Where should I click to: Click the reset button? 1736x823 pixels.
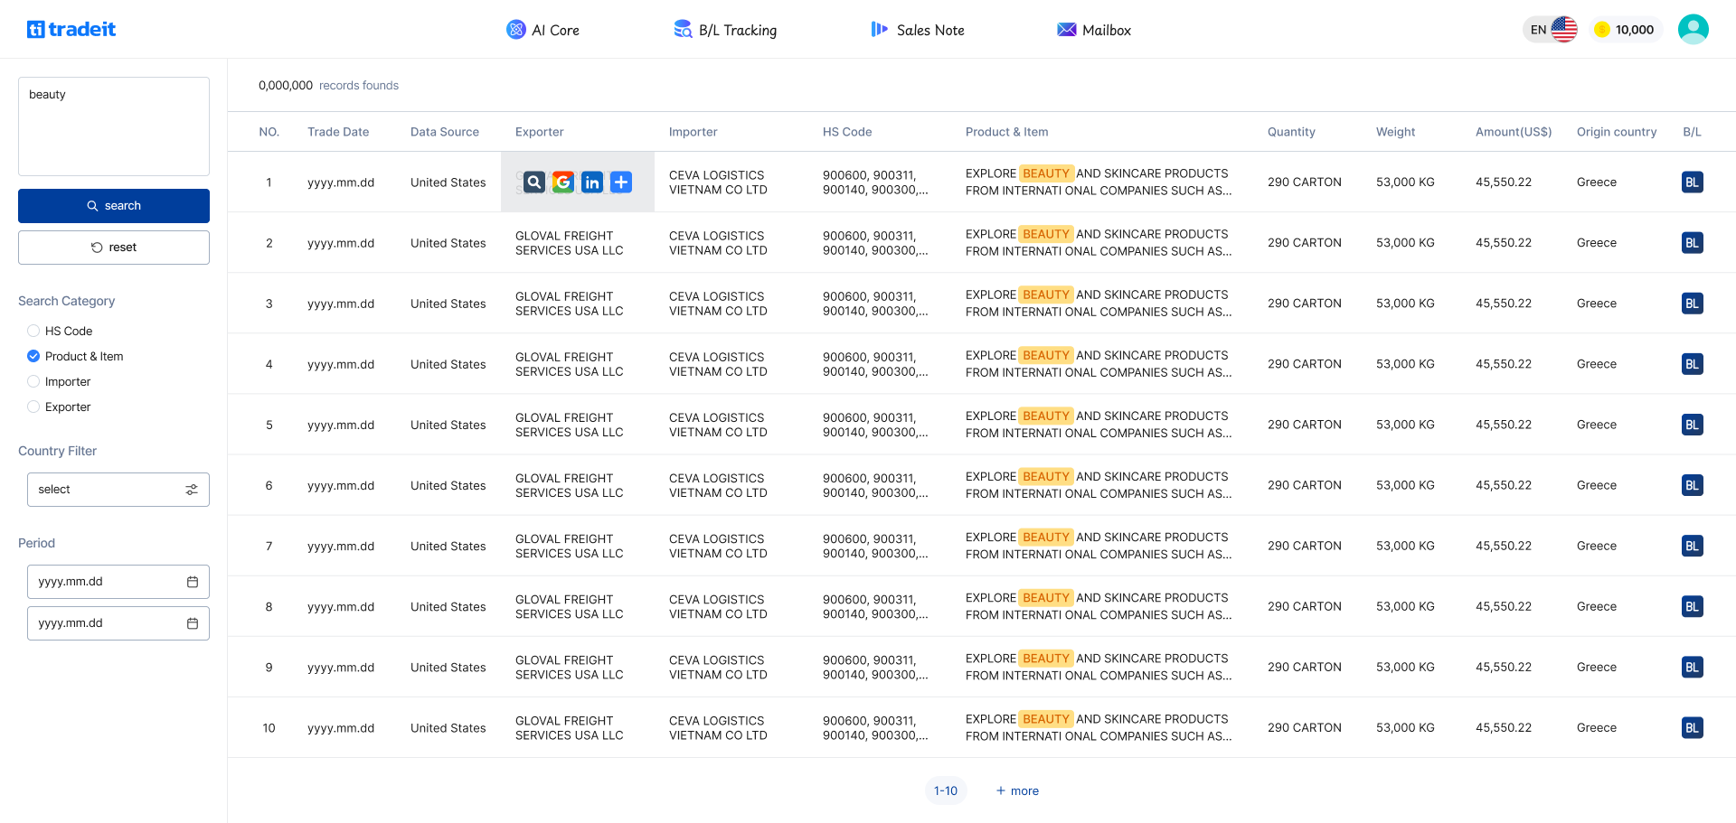[114, 248]
